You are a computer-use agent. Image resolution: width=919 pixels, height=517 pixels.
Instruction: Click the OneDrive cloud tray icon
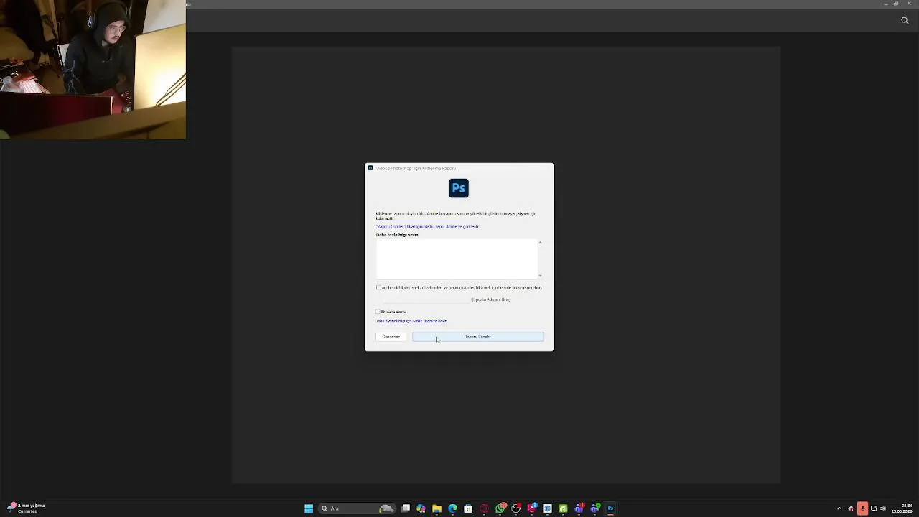pos(851,508)
